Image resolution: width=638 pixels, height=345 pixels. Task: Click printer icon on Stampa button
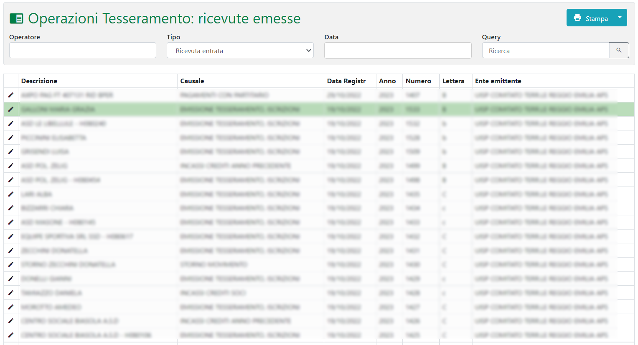577,18
